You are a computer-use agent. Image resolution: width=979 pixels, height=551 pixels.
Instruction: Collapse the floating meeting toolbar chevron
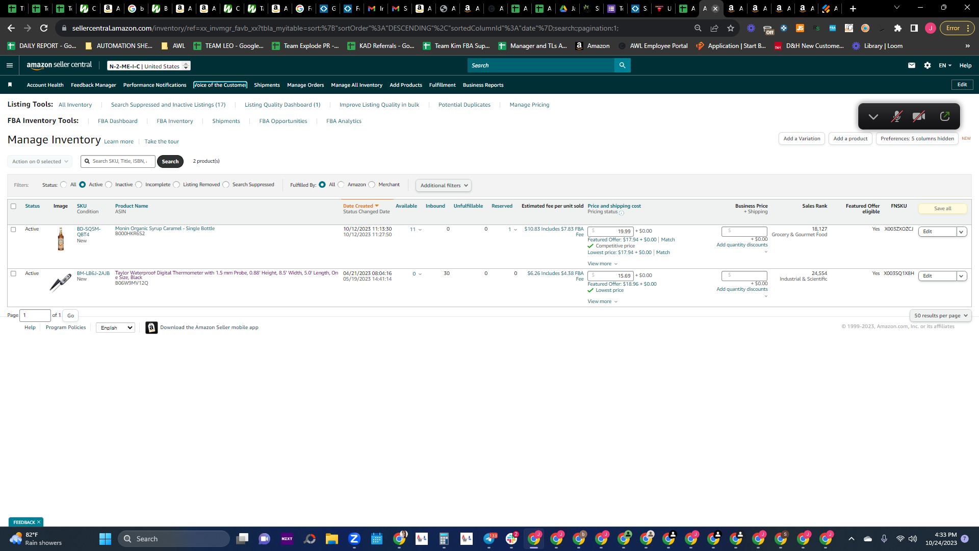(873, 117)
